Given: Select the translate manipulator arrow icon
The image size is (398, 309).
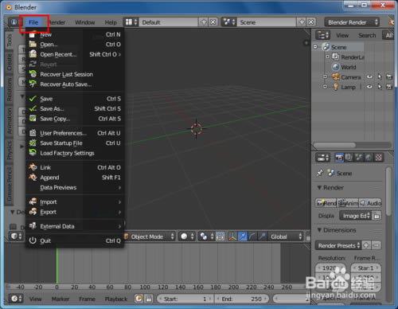Looking at the screenshot, I should click(x=243, y=237).
